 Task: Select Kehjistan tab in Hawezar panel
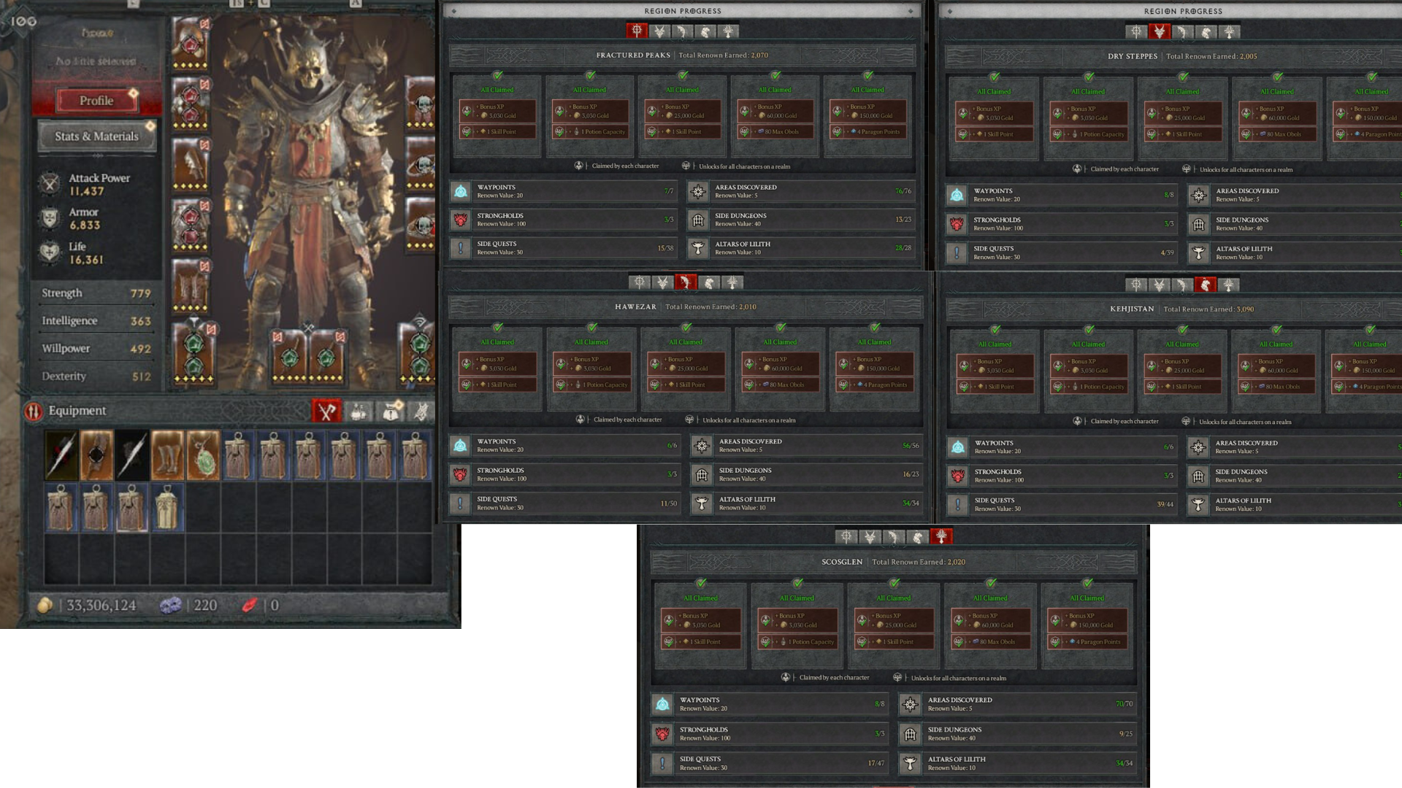709,282
